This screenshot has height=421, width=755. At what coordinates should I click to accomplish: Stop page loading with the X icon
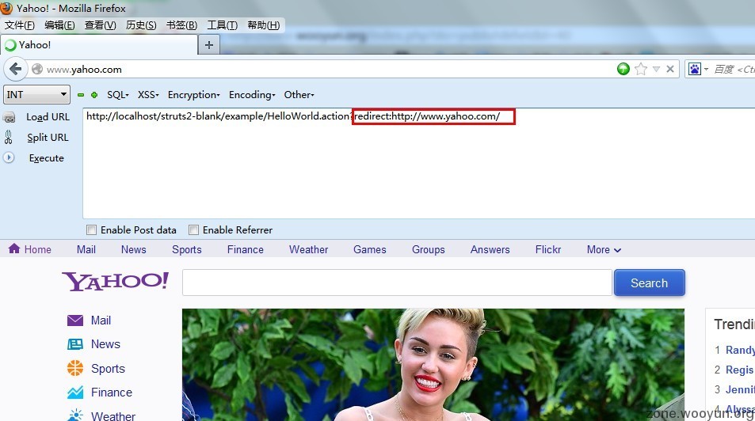point(670,69)
